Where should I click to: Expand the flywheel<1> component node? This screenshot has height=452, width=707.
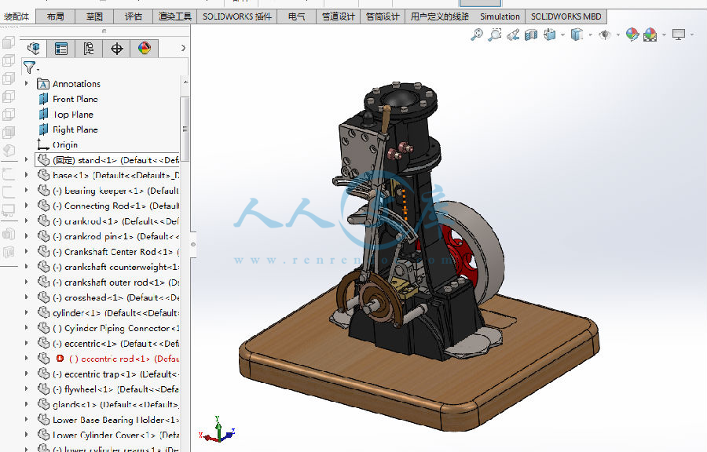[x=26, y=389]
